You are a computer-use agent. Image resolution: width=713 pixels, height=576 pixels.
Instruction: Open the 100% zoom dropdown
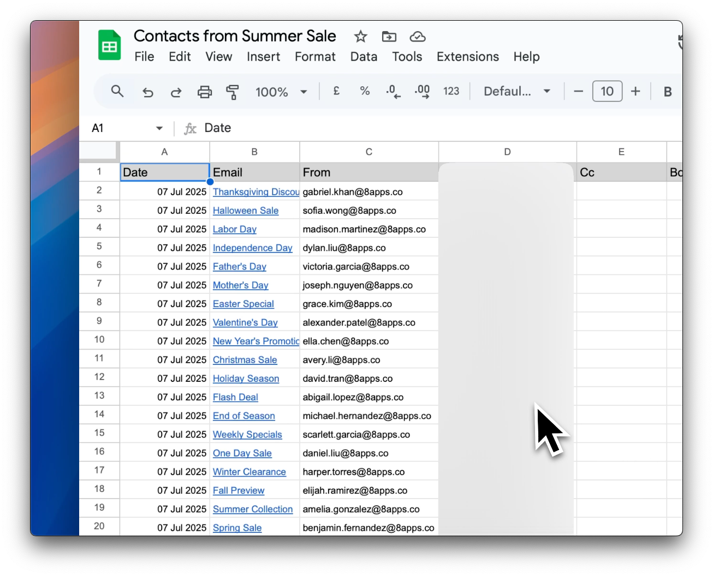click(x=281, y=92)
